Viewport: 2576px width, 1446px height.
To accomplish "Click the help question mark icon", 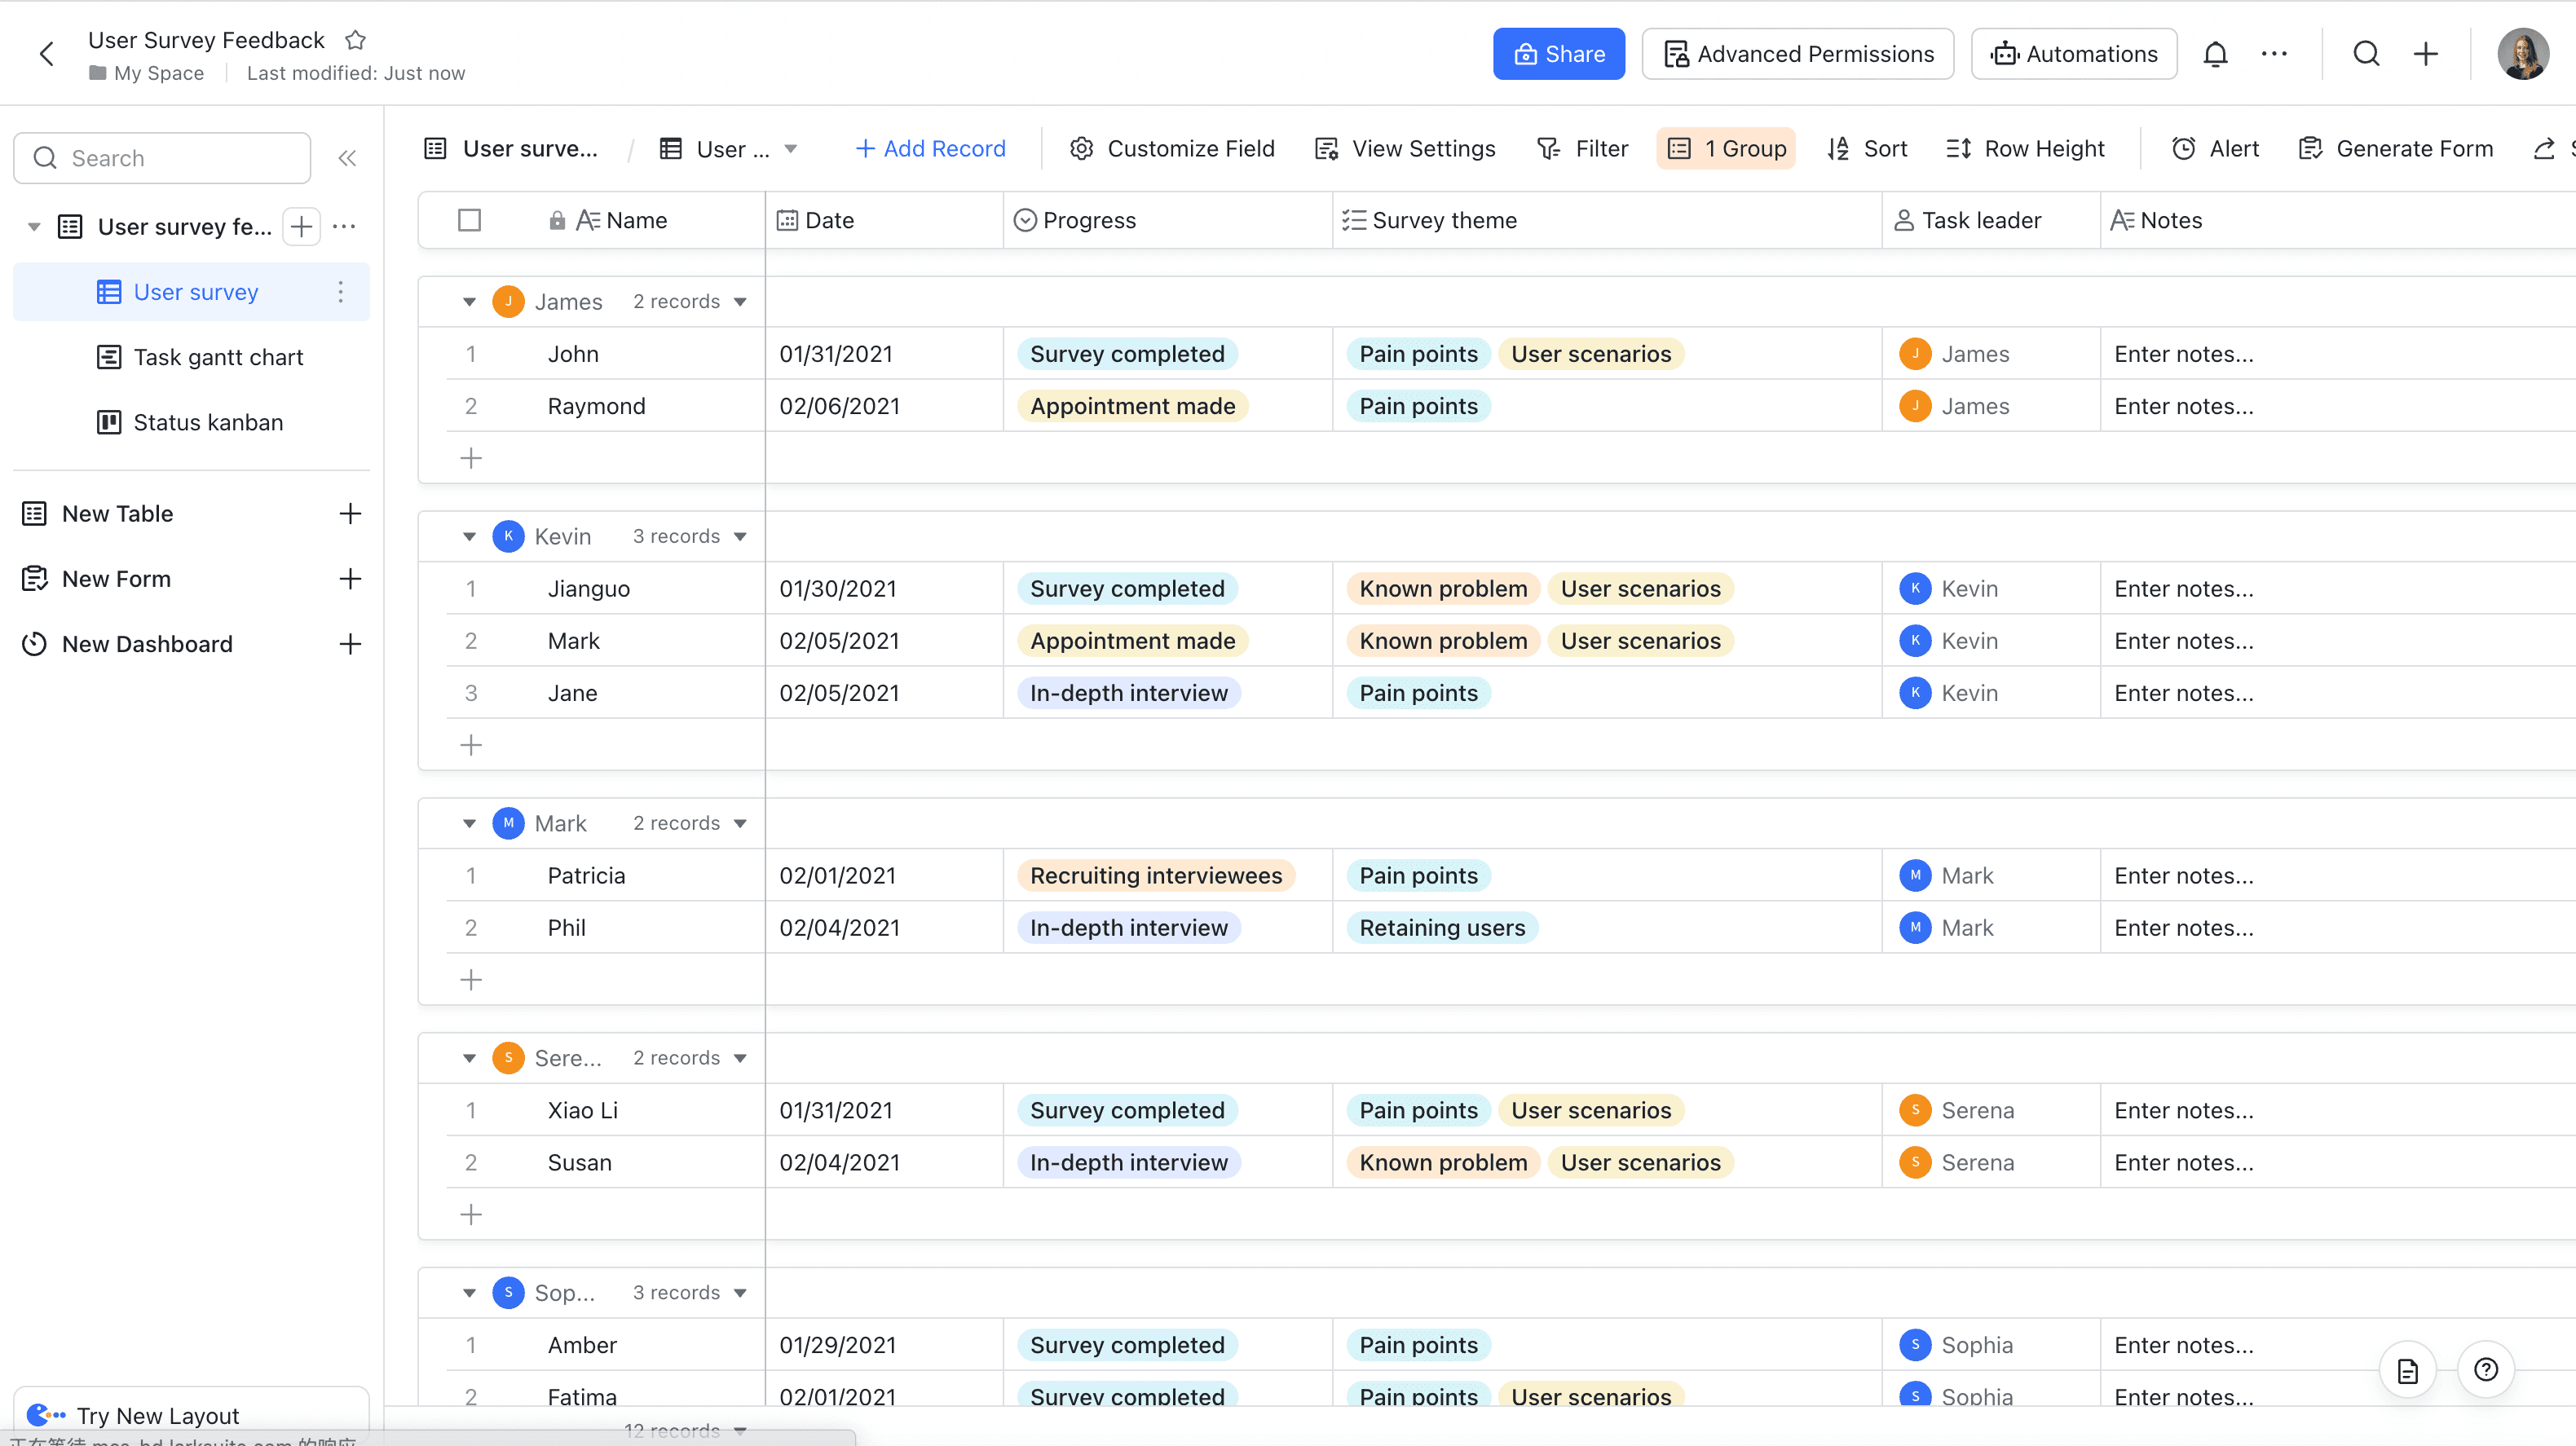I will click(x=2485, y=1369).
